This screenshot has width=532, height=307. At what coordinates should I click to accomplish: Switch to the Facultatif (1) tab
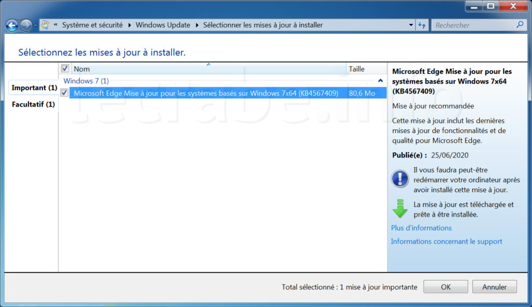[x=33, y=104]
